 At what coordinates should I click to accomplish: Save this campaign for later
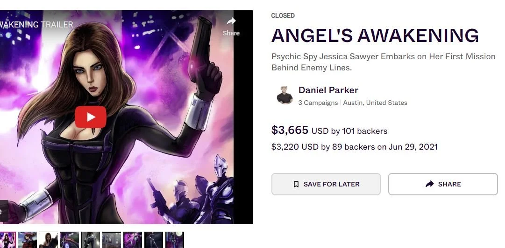pyautogui.click(x=326, y=184)
